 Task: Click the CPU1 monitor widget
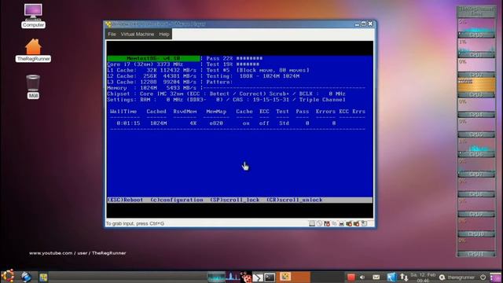click(x=476, y=49)
